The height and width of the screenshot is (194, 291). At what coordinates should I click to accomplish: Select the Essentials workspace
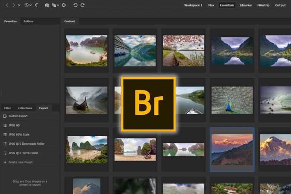point(227,5)
